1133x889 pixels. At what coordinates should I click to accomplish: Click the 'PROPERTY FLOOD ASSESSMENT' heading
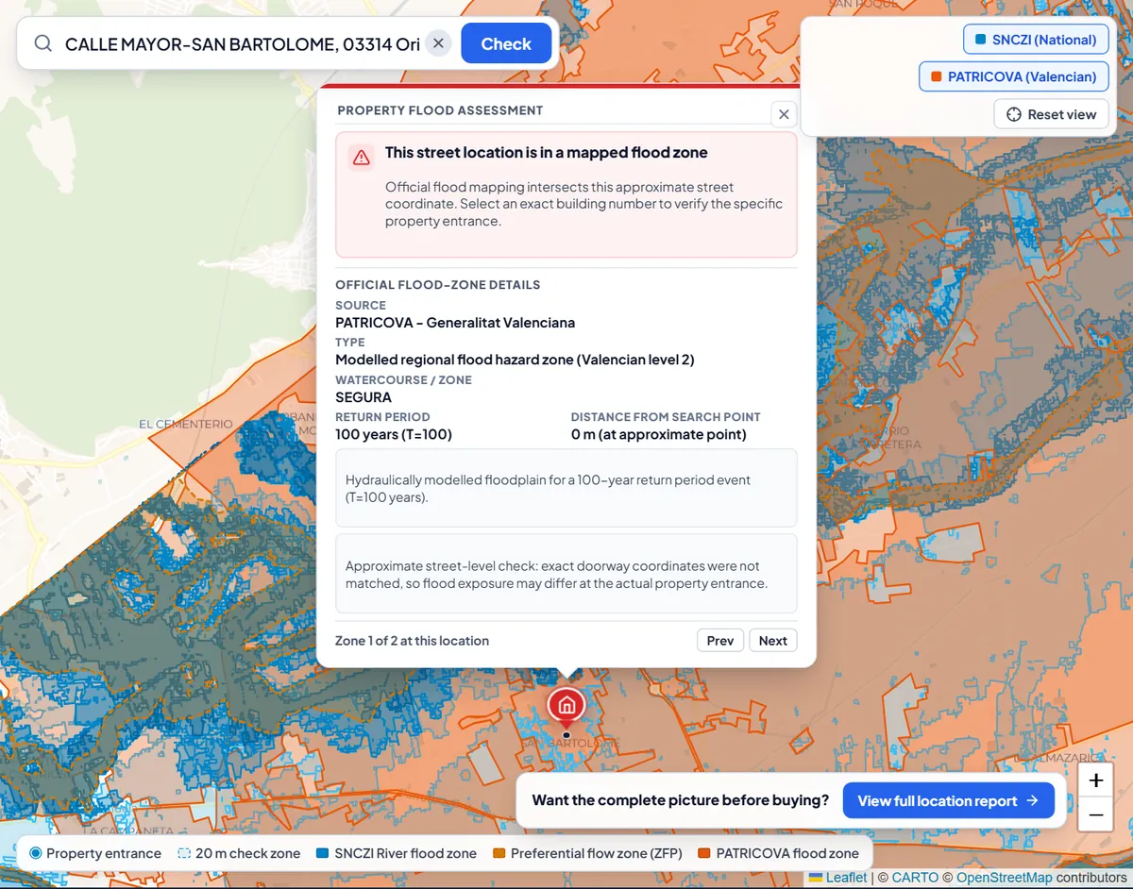coord(440,110)
